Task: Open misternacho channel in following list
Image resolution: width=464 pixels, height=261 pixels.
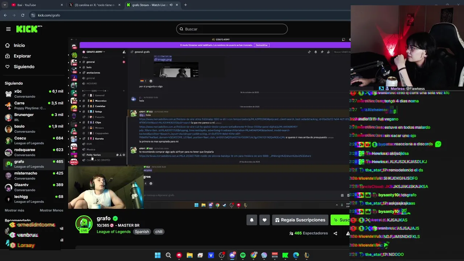Action: (34, 175)
